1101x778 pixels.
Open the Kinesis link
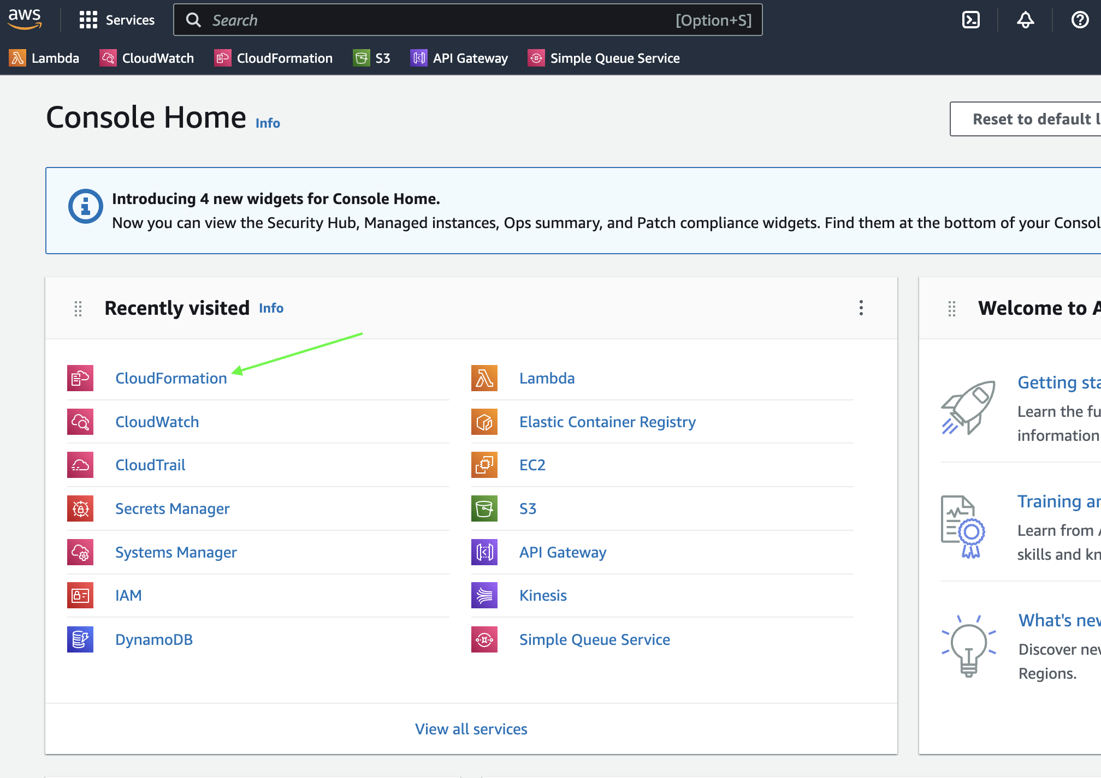point(543,595)
